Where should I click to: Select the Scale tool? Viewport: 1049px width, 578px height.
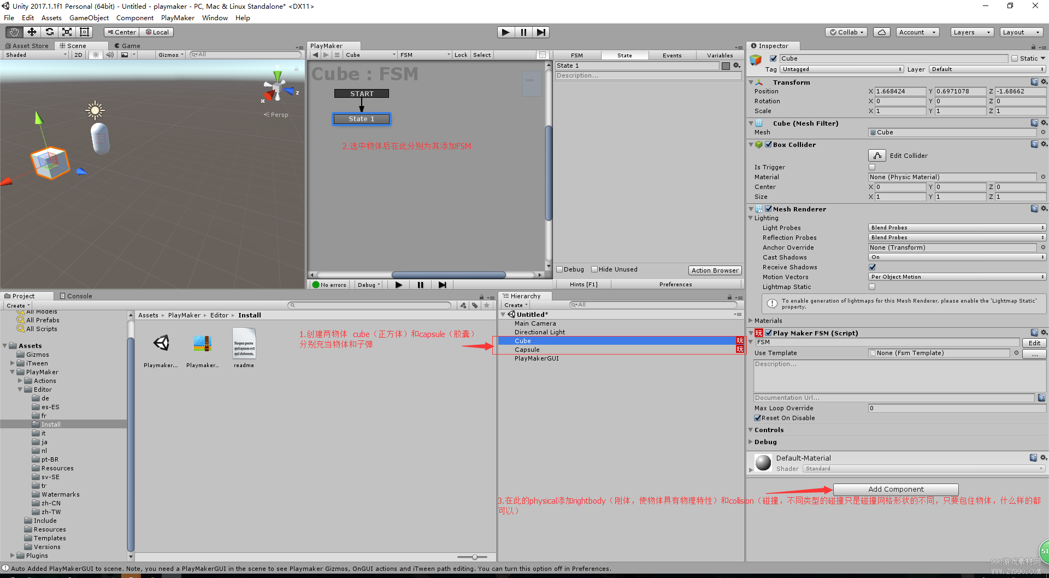tap(67, 32)
